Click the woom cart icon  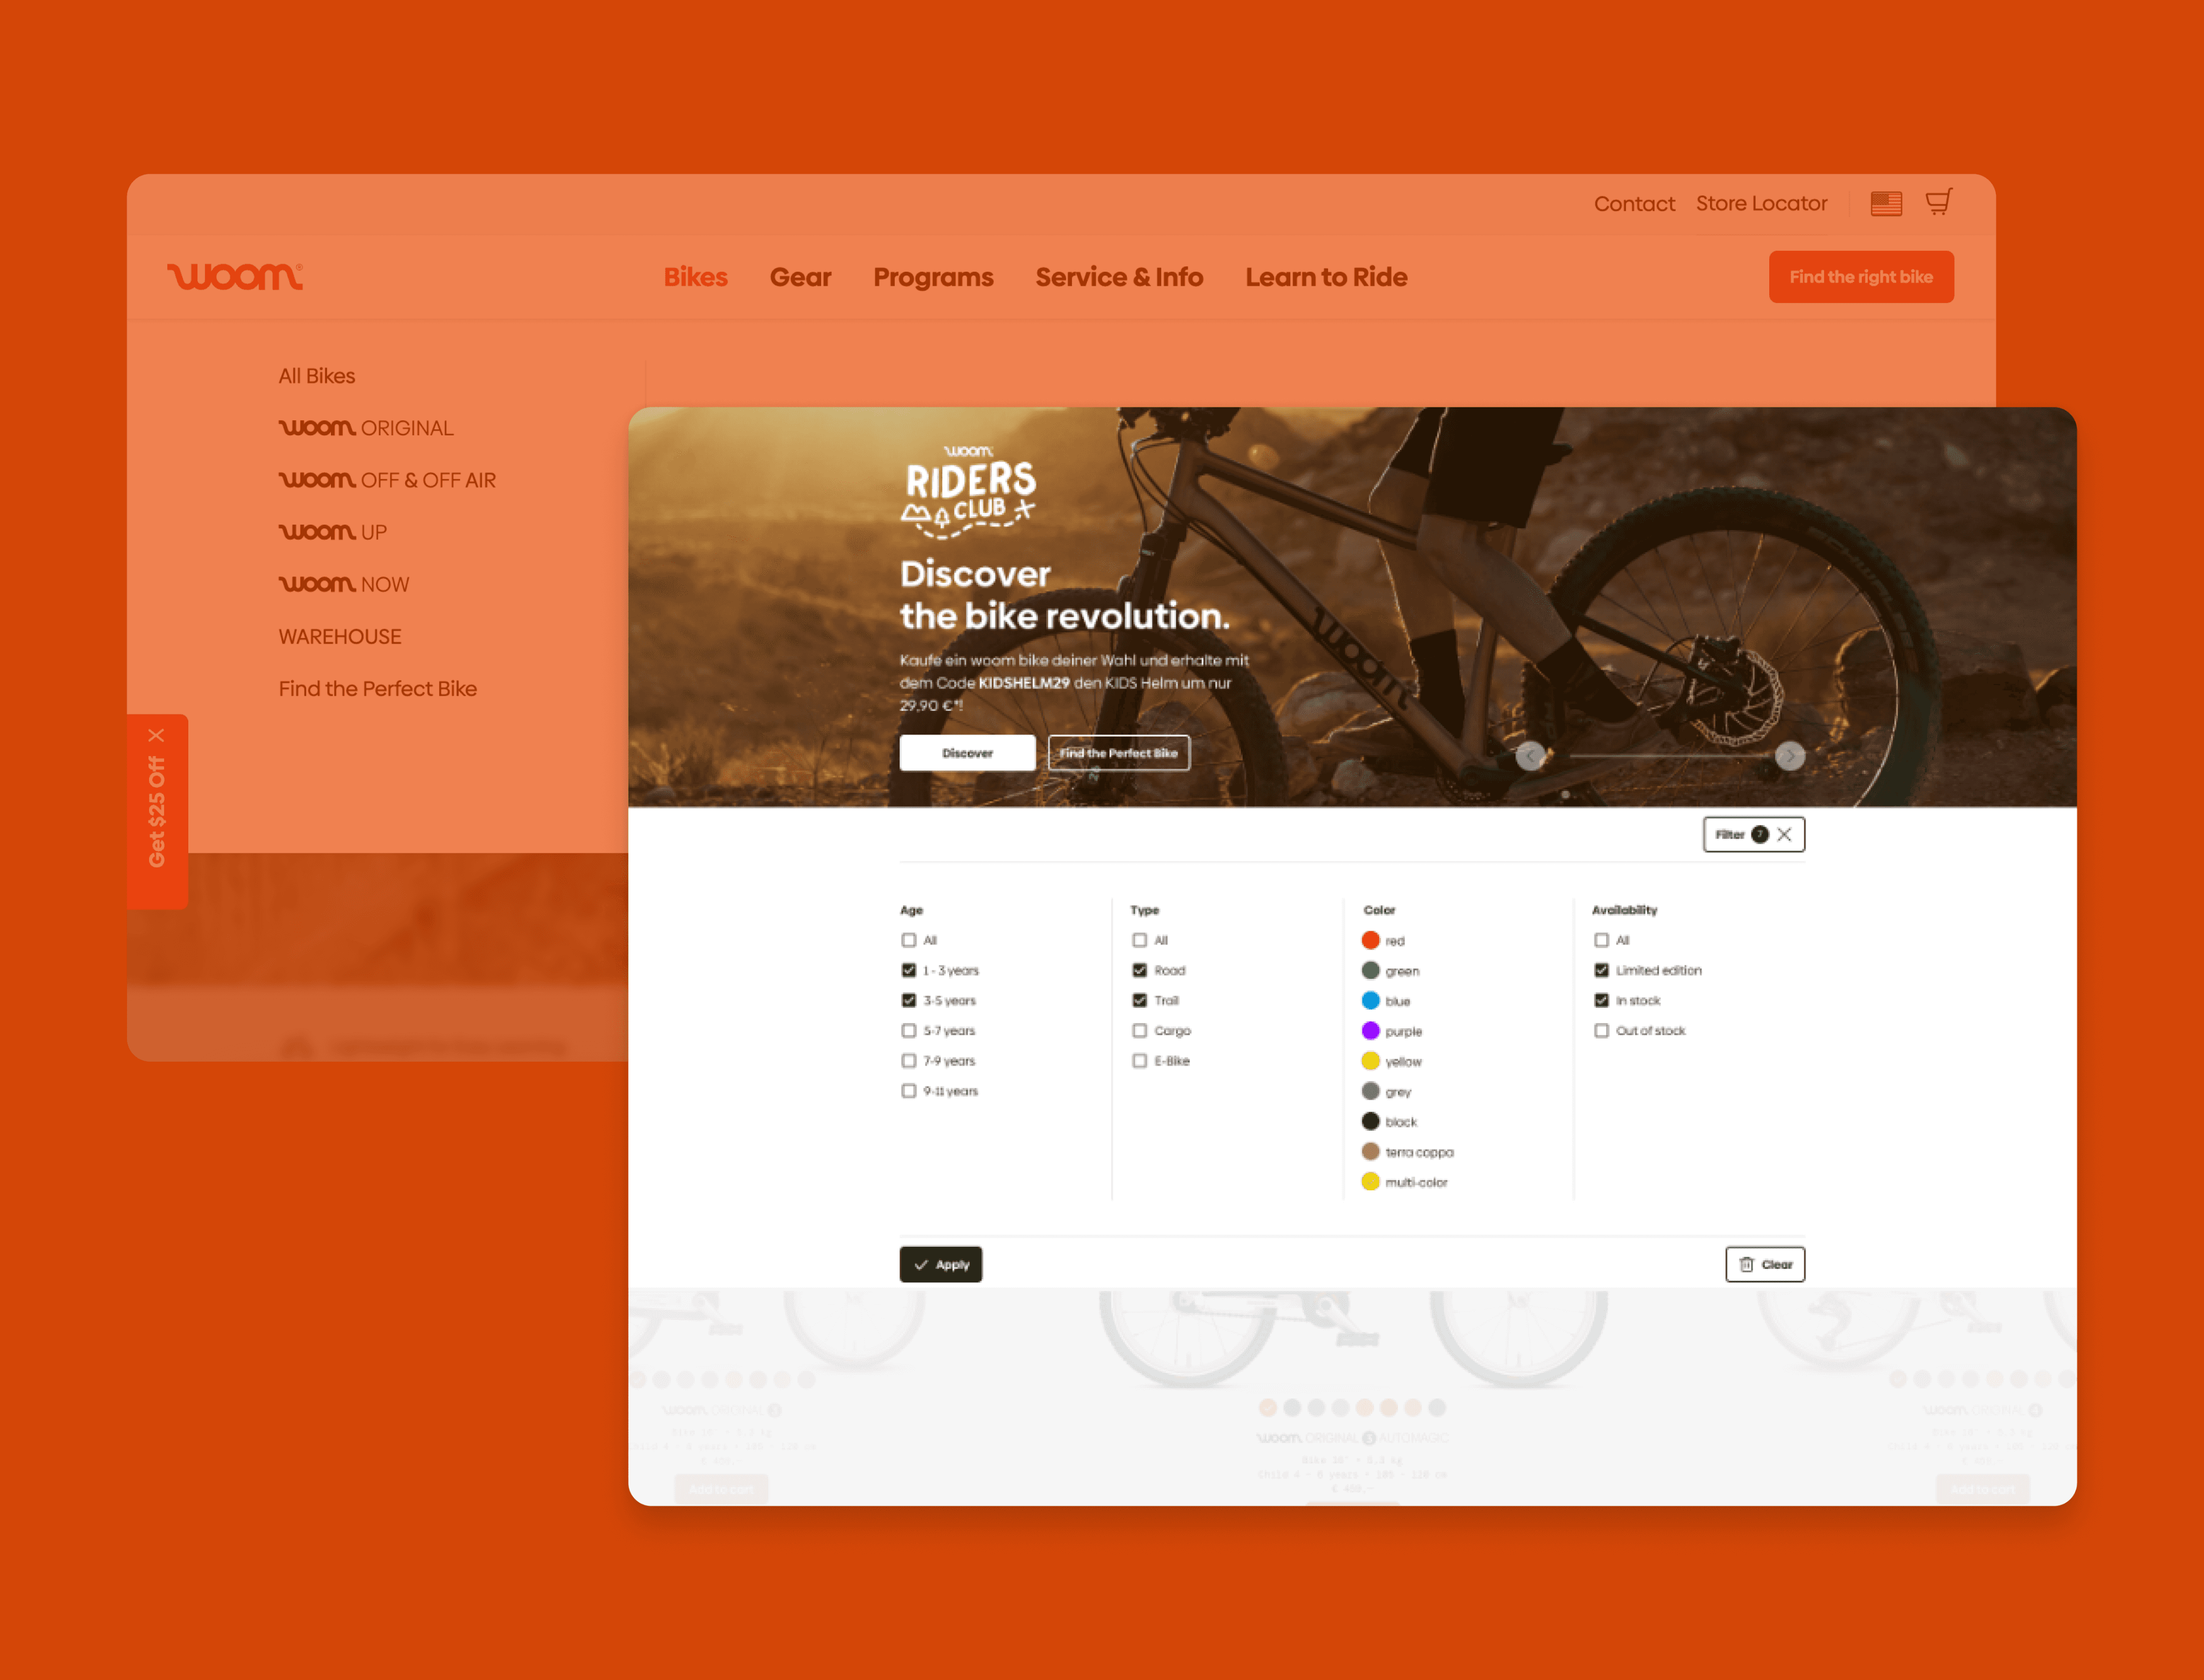(x=1938, y=201)
